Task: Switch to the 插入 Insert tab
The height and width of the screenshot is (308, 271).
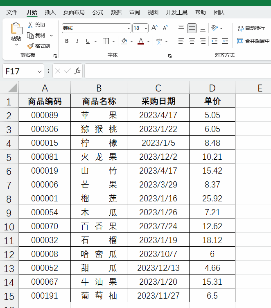Action: click(50, 12)
